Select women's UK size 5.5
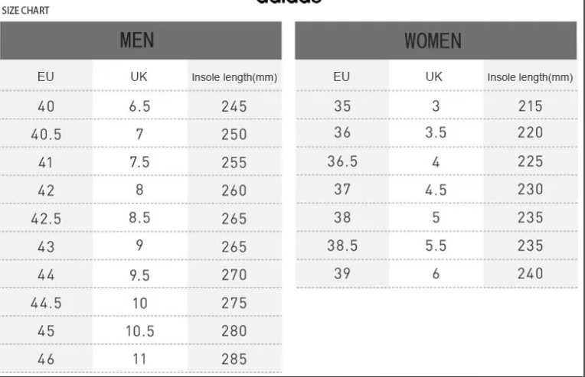The width and height of the screenshot is (585, 377). pos(436,245)
